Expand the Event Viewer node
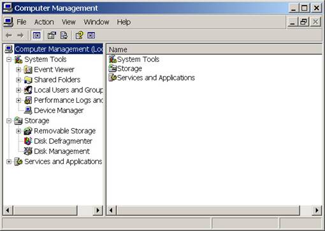The width and height of the screenshot is (325, 231). pos(18,70)
